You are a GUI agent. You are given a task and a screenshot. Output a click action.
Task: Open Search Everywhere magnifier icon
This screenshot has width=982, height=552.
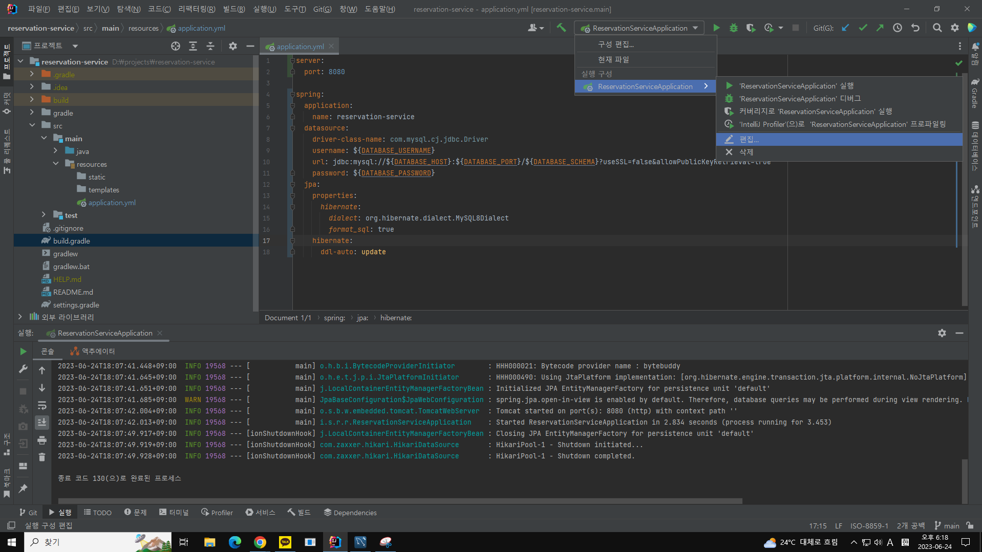click(x=937, y=28)
